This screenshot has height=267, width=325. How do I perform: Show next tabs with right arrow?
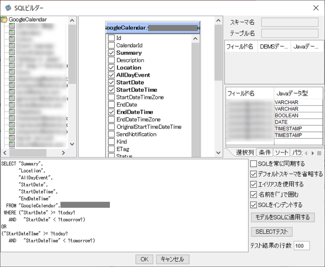pyautogui.click(x=313, y=153)
